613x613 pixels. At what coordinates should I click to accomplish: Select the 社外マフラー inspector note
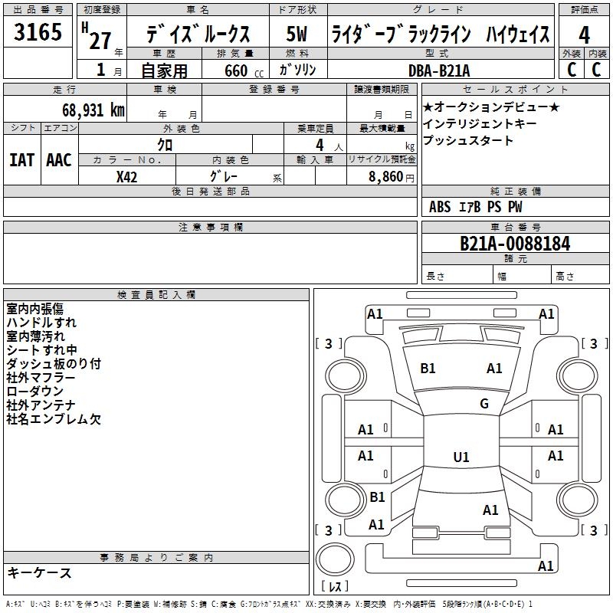pyautogui.click(x=41, y=378)
